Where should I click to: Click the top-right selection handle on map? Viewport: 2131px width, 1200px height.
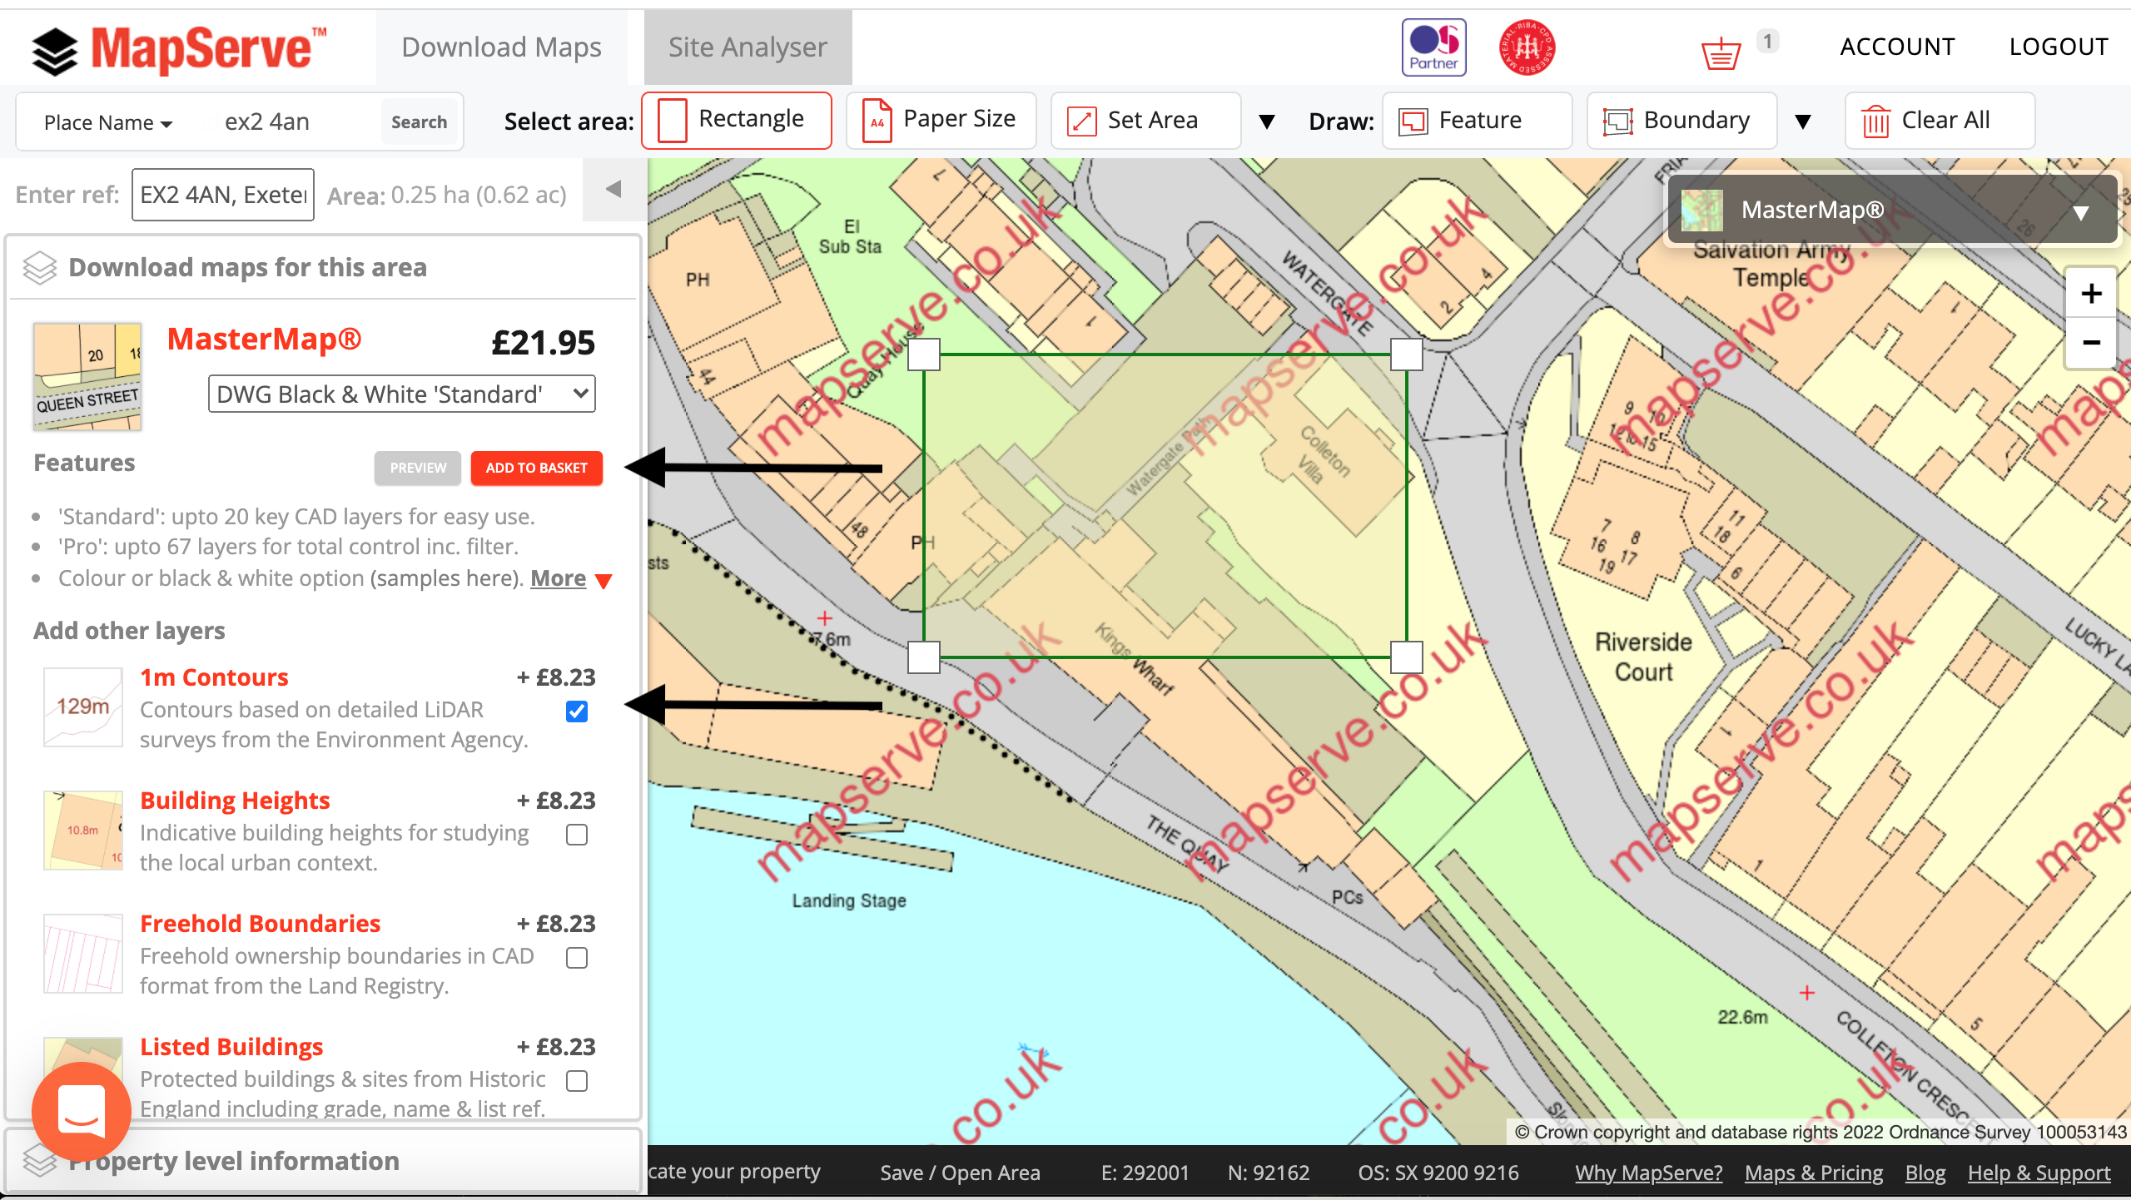coord(1407,355)
